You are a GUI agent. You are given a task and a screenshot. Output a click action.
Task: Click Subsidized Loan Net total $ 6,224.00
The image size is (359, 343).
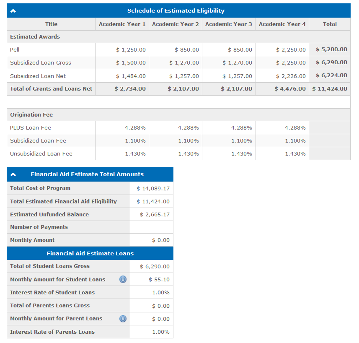[x=331, y=75]
